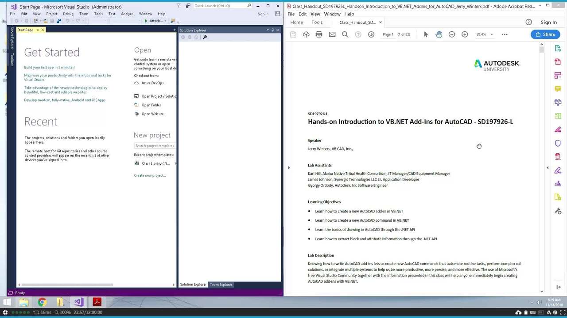Open the three-dots more tools menu
This screenshot has height=318, width=567.
coord(505,34)
